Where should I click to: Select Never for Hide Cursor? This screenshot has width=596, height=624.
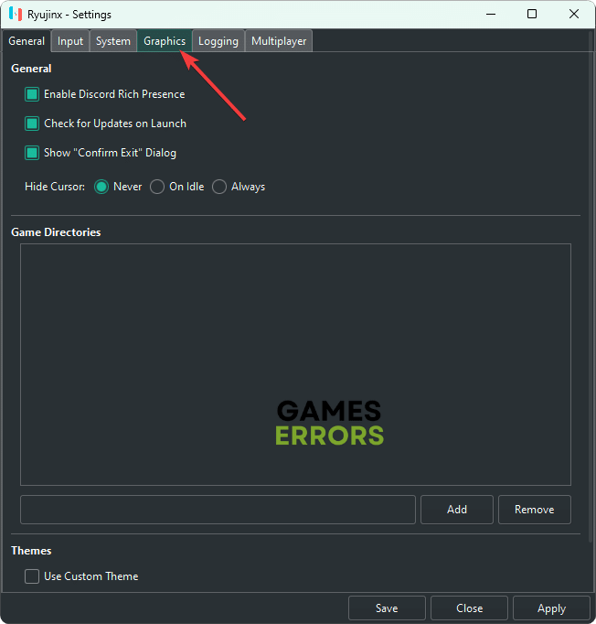[101, 187]
